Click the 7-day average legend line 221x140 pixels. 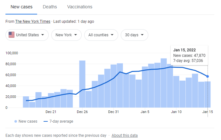45,121
